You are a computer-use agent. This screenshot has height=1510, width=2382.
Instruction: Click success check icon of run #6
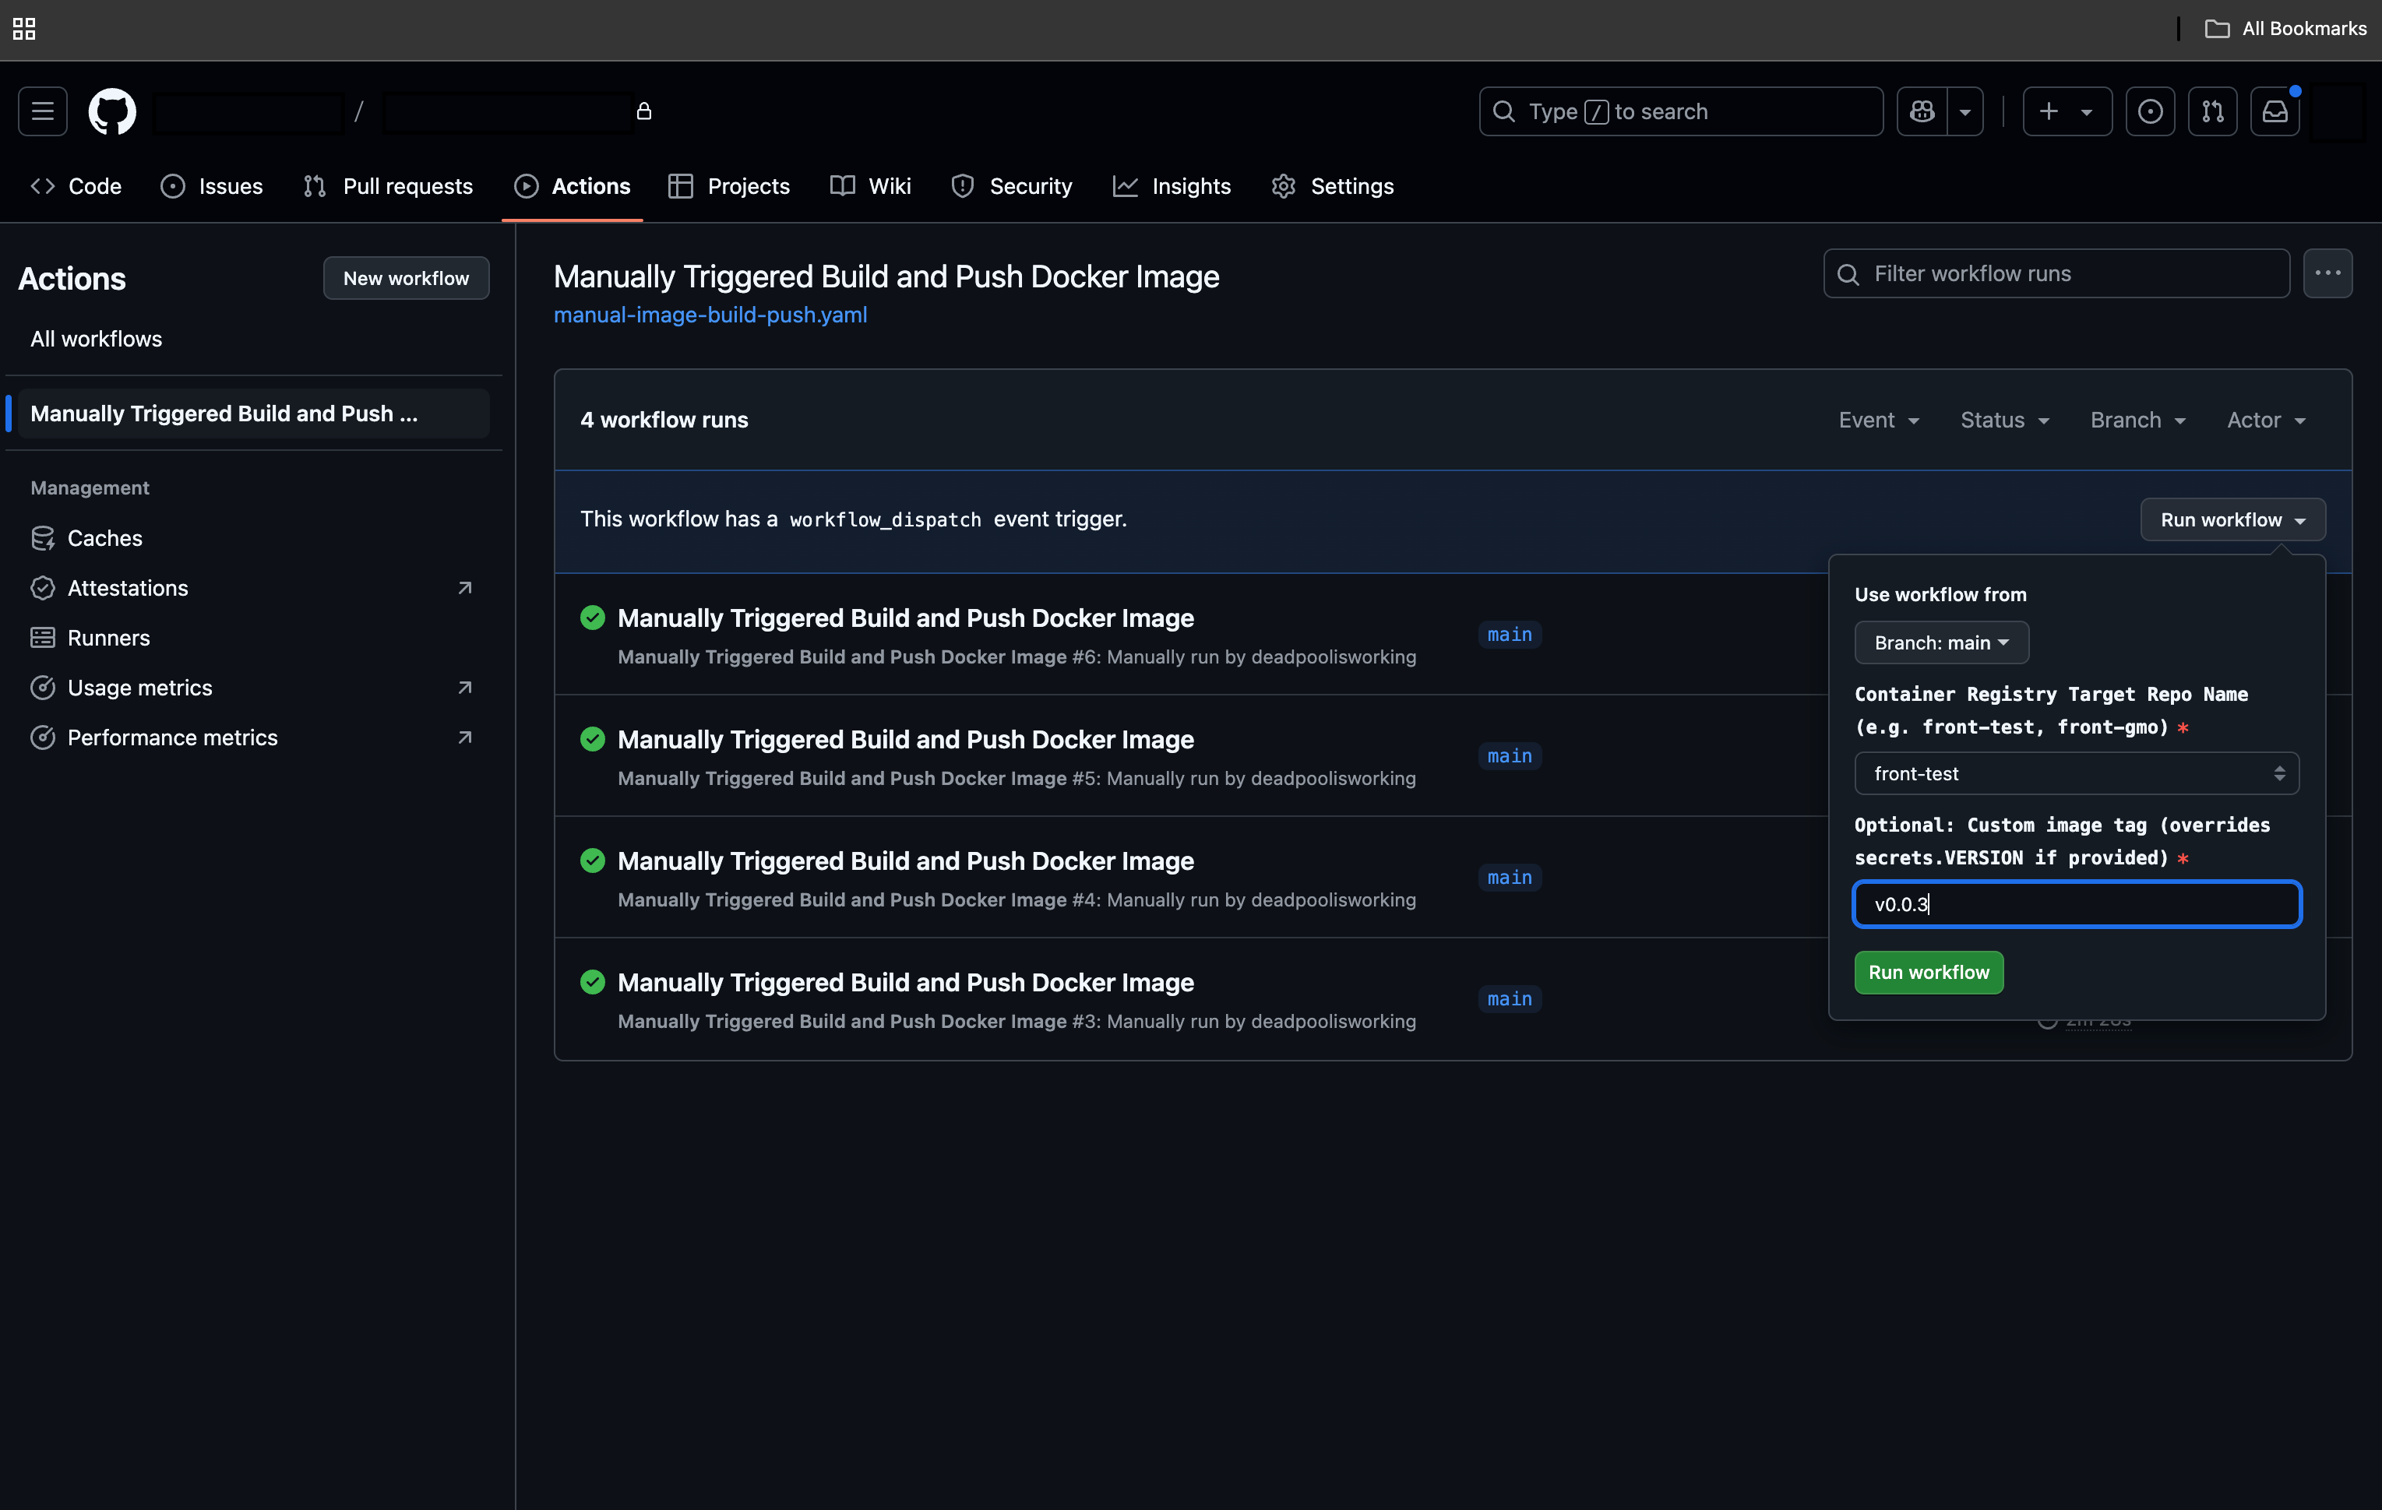coord(593,617)
